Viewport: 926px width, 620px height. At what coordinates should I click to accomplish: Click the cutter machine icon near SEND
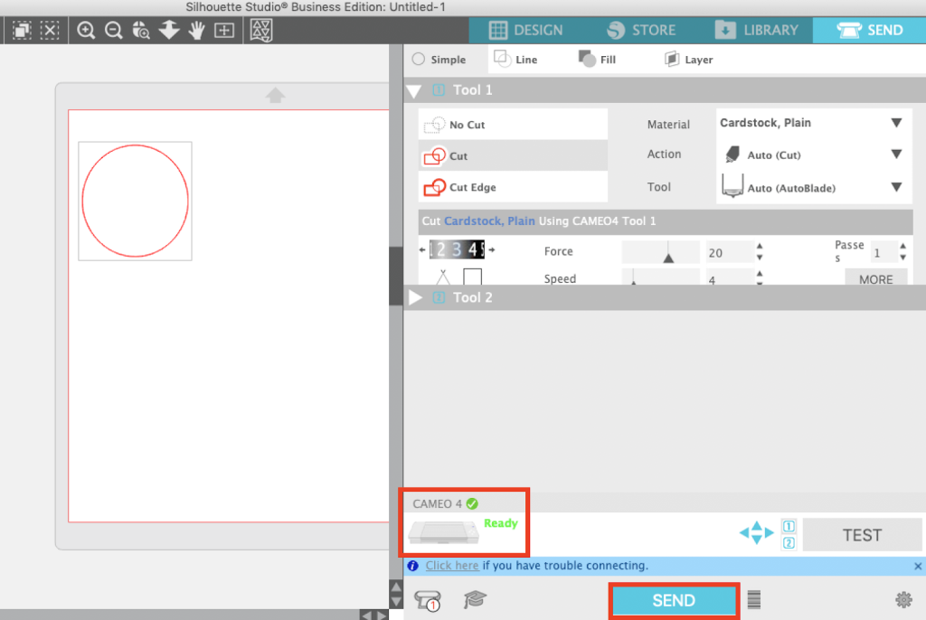tap(428, 599)
